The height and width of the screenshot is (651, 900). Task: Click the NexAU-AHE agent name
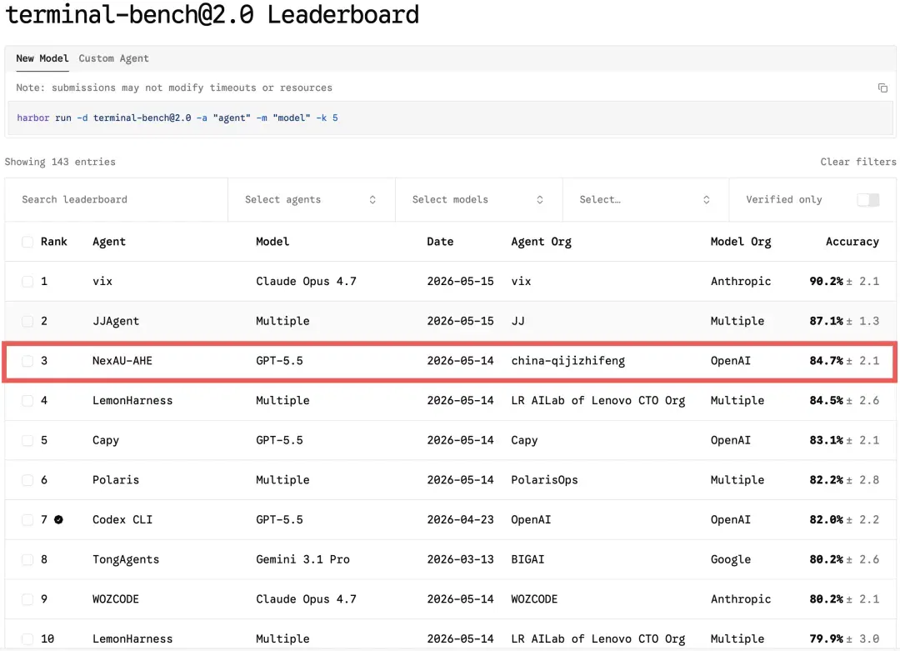pyautogui.click(x=122, y=361)
